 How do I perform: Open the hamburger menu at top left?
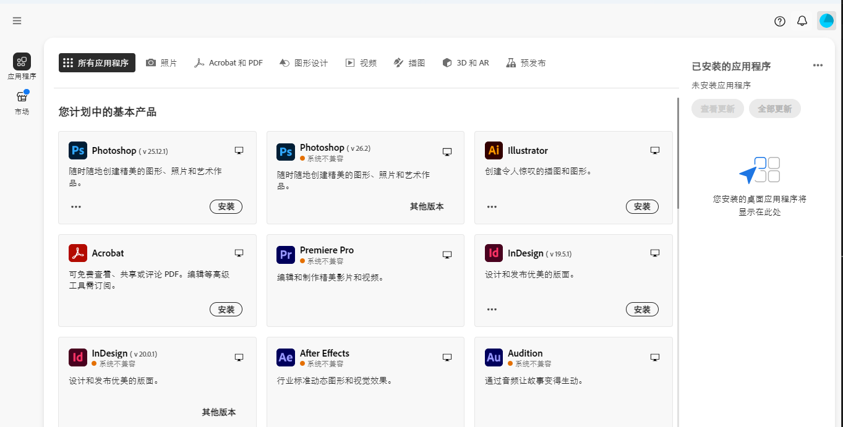17,20
